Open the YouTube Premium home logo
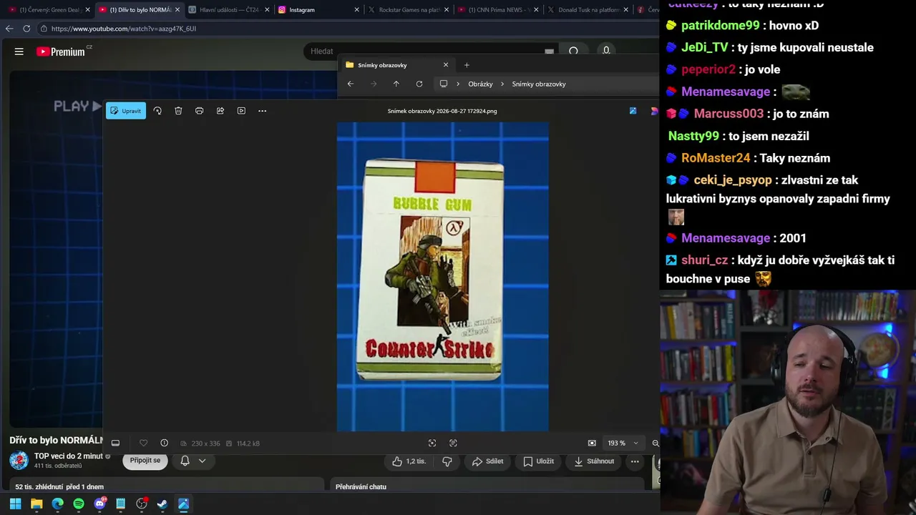The height and width of the screenshot is (515, 916). 61,51
